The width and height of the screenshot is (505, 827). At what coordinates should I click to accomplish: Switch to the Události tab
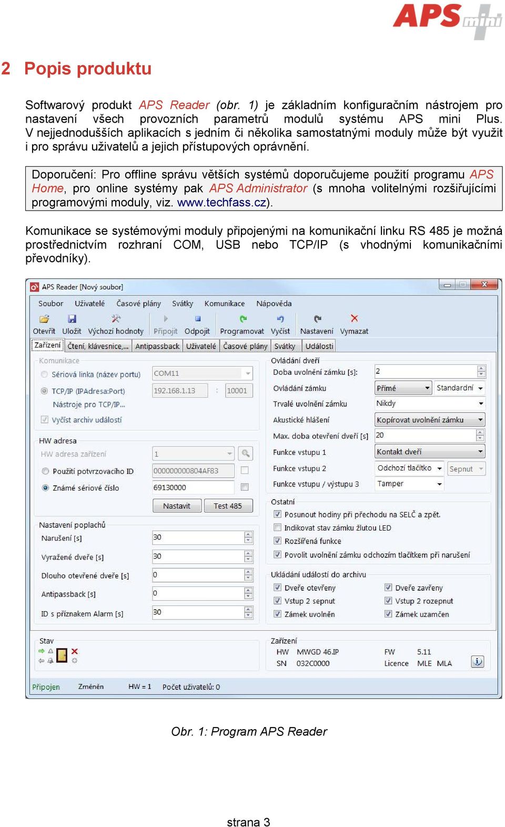tap(319, 346)
